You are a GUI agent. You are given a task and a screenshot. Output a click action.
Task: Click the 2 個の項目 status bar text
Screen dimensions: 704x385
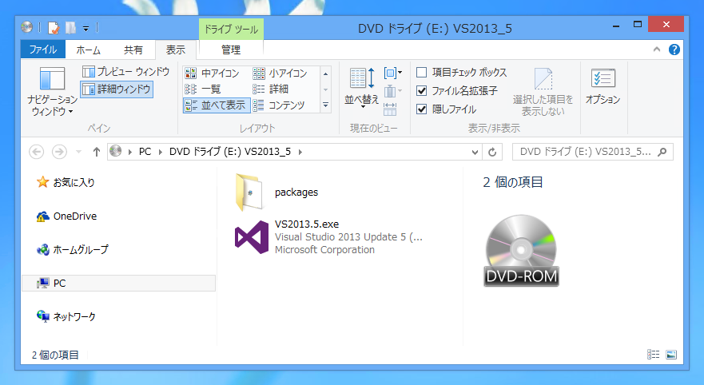click(55, 355)
